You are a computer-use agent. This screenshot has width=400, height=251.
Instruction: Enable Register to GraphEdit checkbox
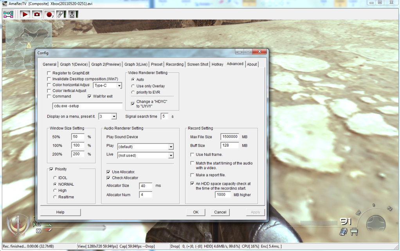49,73
